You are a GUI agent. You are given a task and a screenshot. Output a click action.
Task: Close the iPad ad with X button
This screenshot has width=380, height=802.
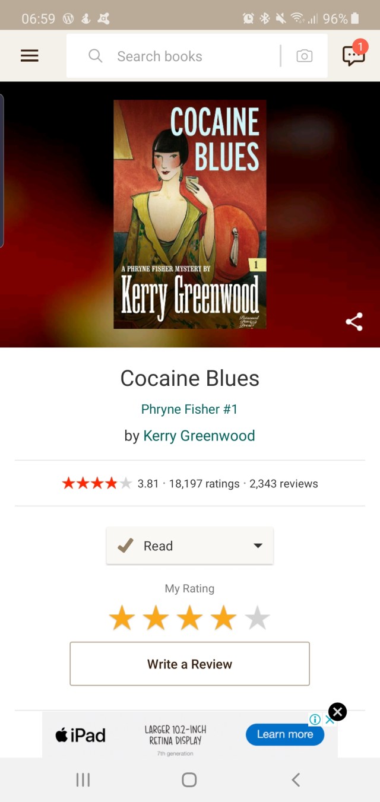[337, 711]
